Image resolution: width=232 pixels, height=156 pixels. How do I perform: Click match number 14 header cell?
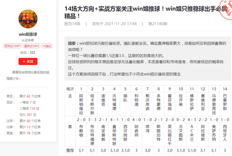[225, 89]
